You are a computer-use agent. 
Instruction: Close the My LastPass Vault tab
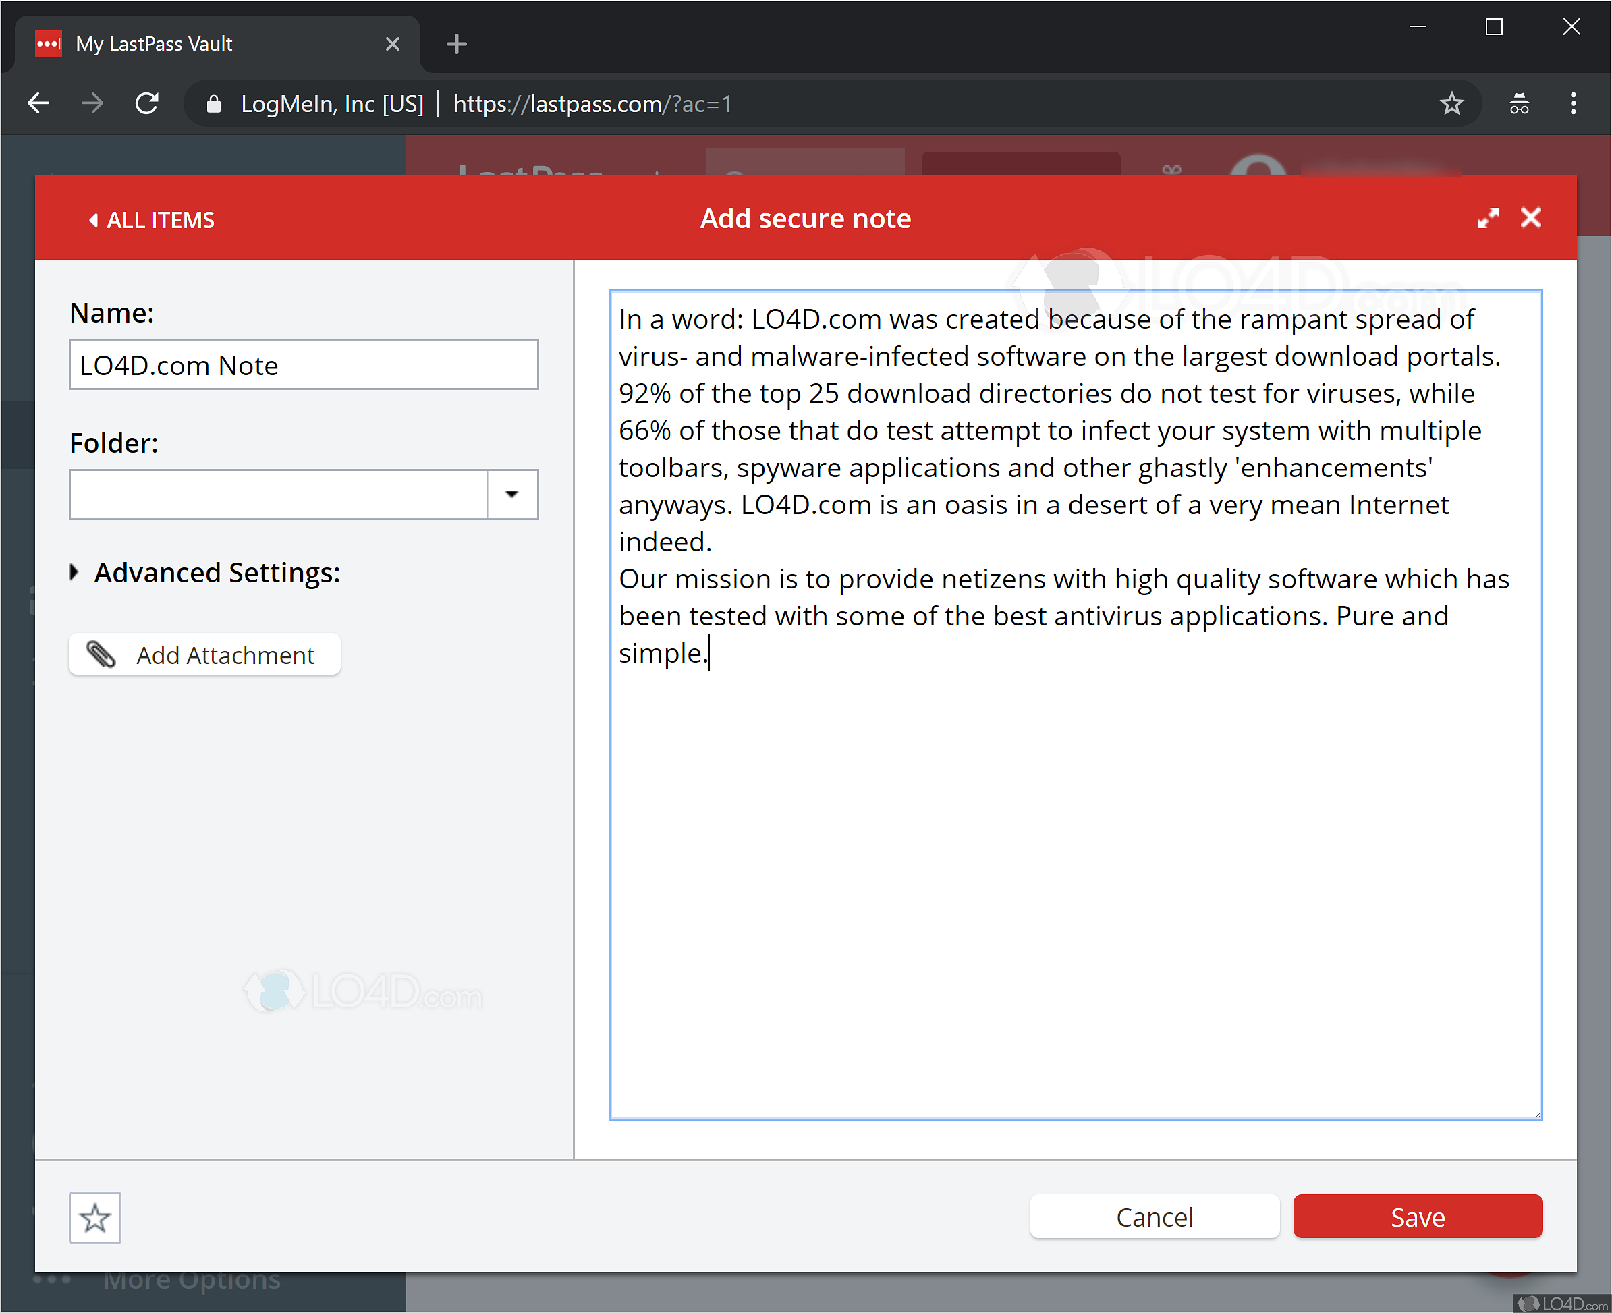point(392,44)
